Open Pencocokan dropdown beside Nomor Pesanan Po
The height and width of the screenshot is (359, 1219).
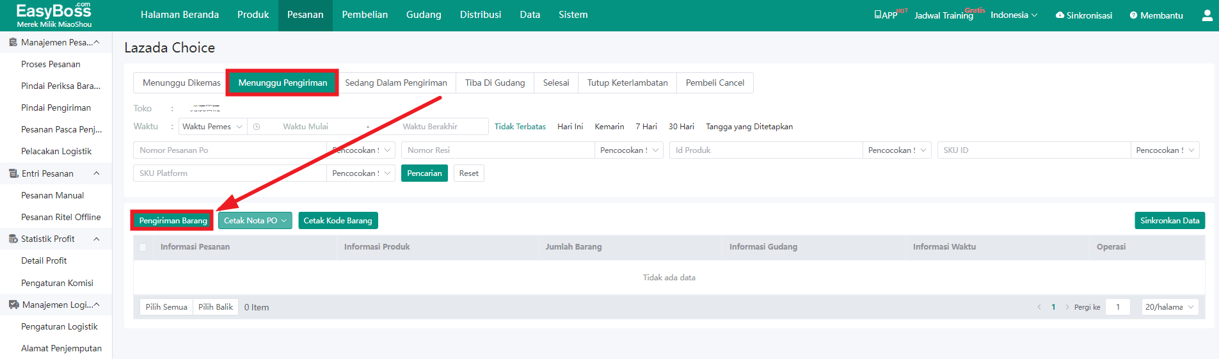tap(361, 150)
